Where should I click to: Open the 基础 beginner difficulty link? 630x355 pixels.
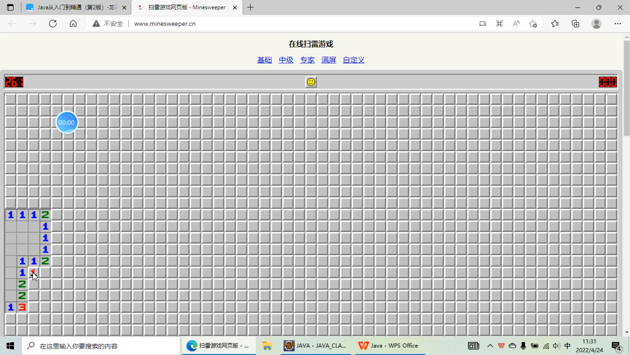(264, 60)
